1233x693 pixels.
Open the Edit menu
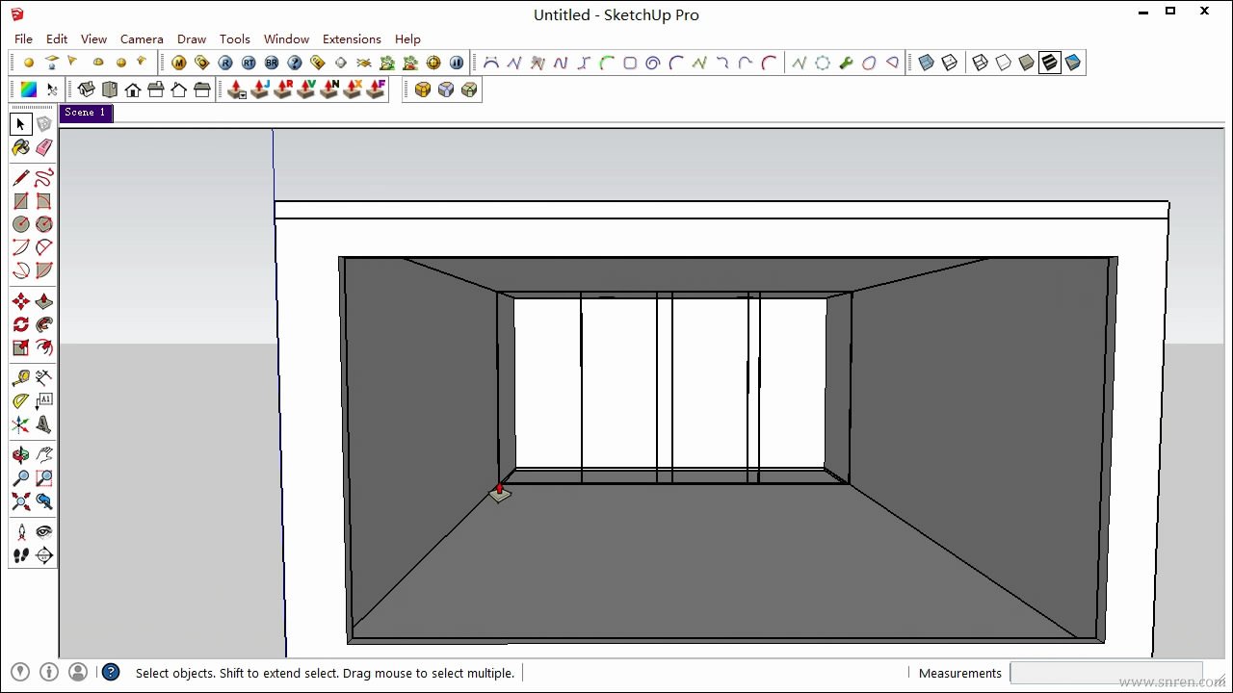pos(57,38)
